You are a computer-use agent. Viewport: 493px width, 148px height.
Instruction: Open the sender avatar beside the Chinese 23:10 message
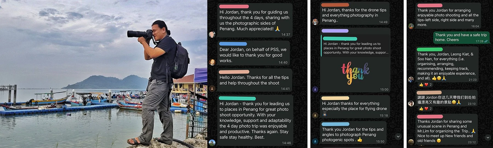point(411,103)
